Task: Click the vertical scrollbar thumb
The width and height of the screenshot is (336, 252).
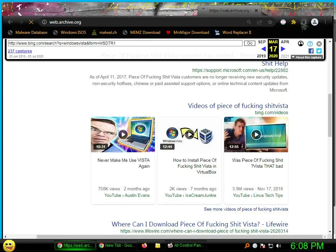Action: (330, 115)
